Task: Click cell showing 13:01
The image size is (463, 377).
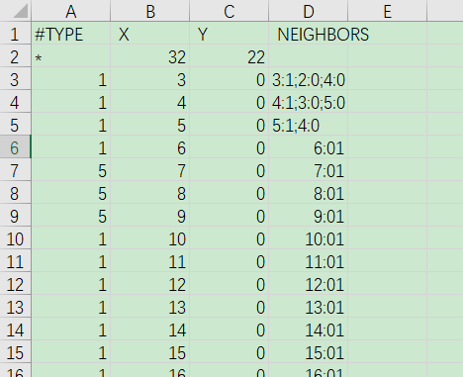Action: point(308,307)
